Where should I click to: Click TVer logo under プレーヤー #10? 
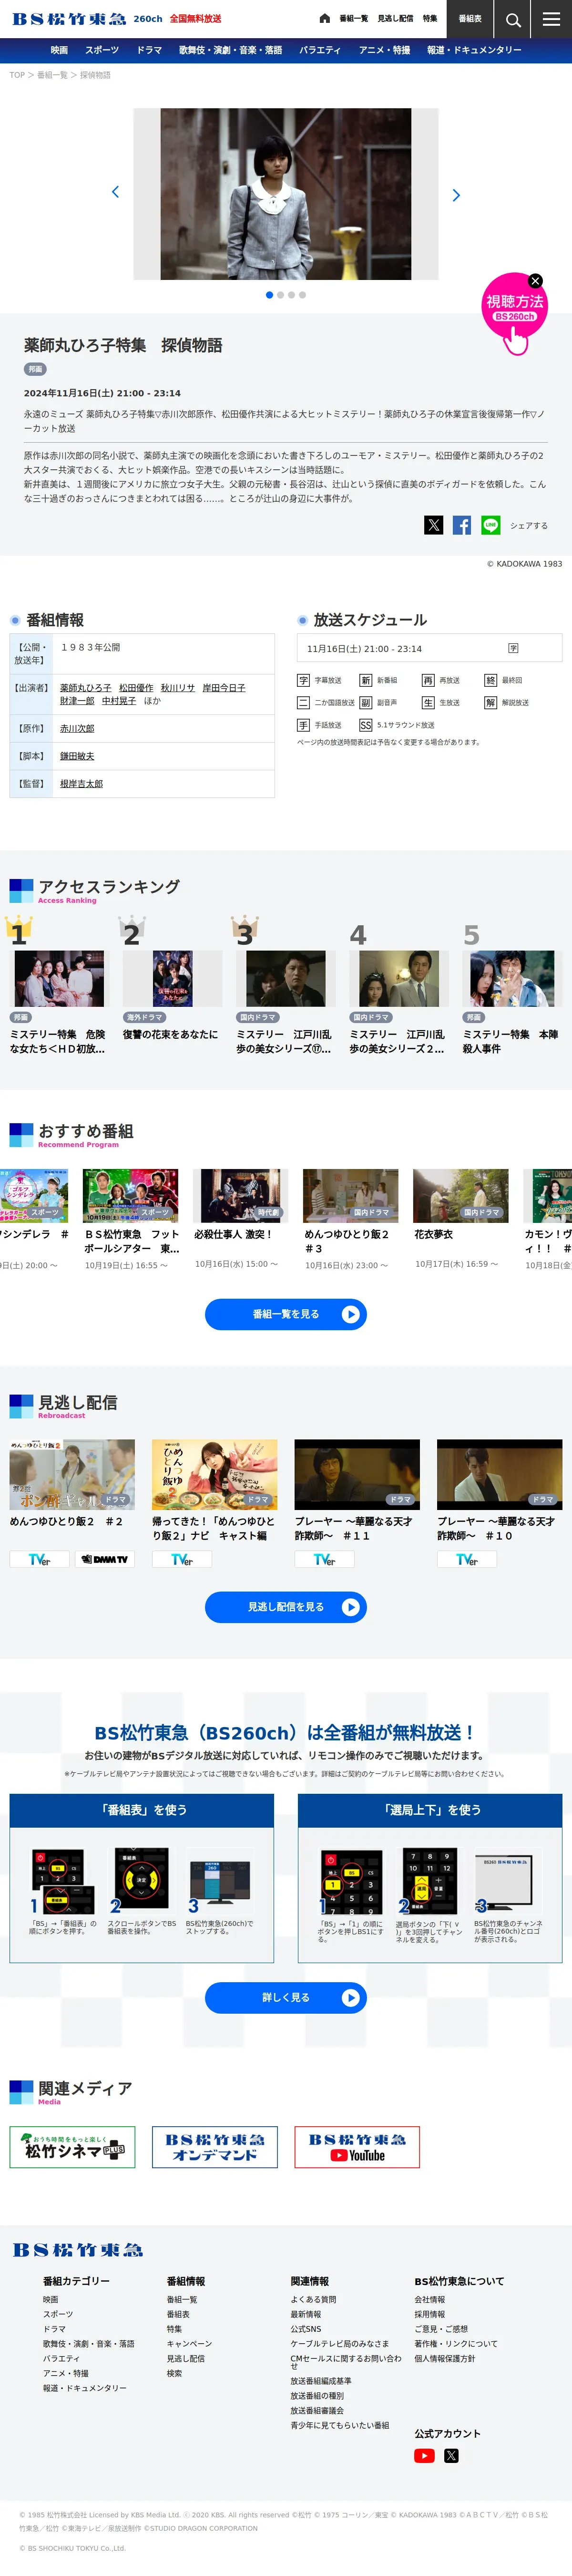467,1559
